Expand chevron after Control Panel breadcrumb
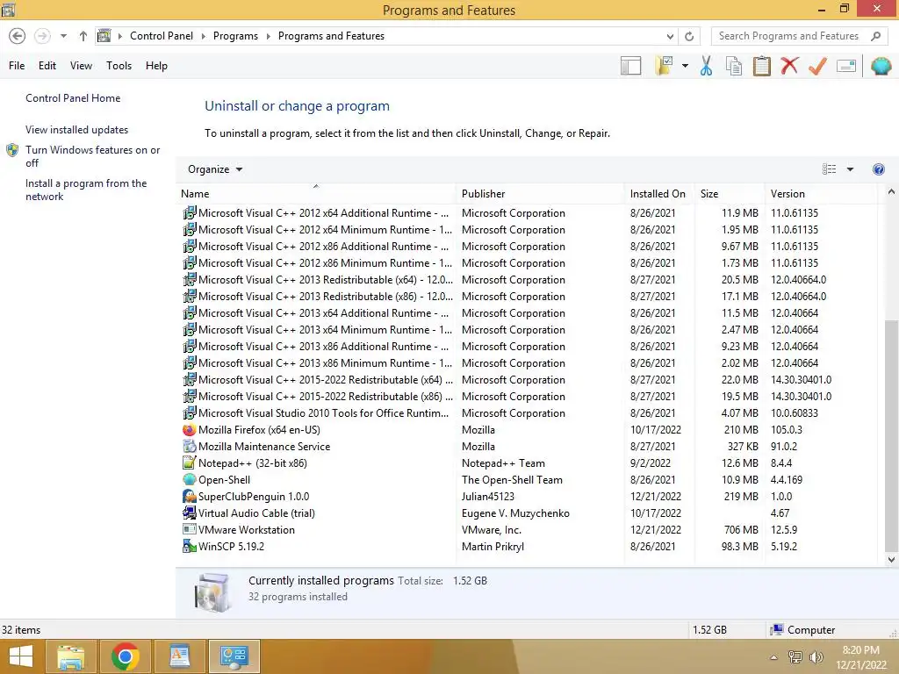This screenshot has height=674, width=899. pos(203,36)
